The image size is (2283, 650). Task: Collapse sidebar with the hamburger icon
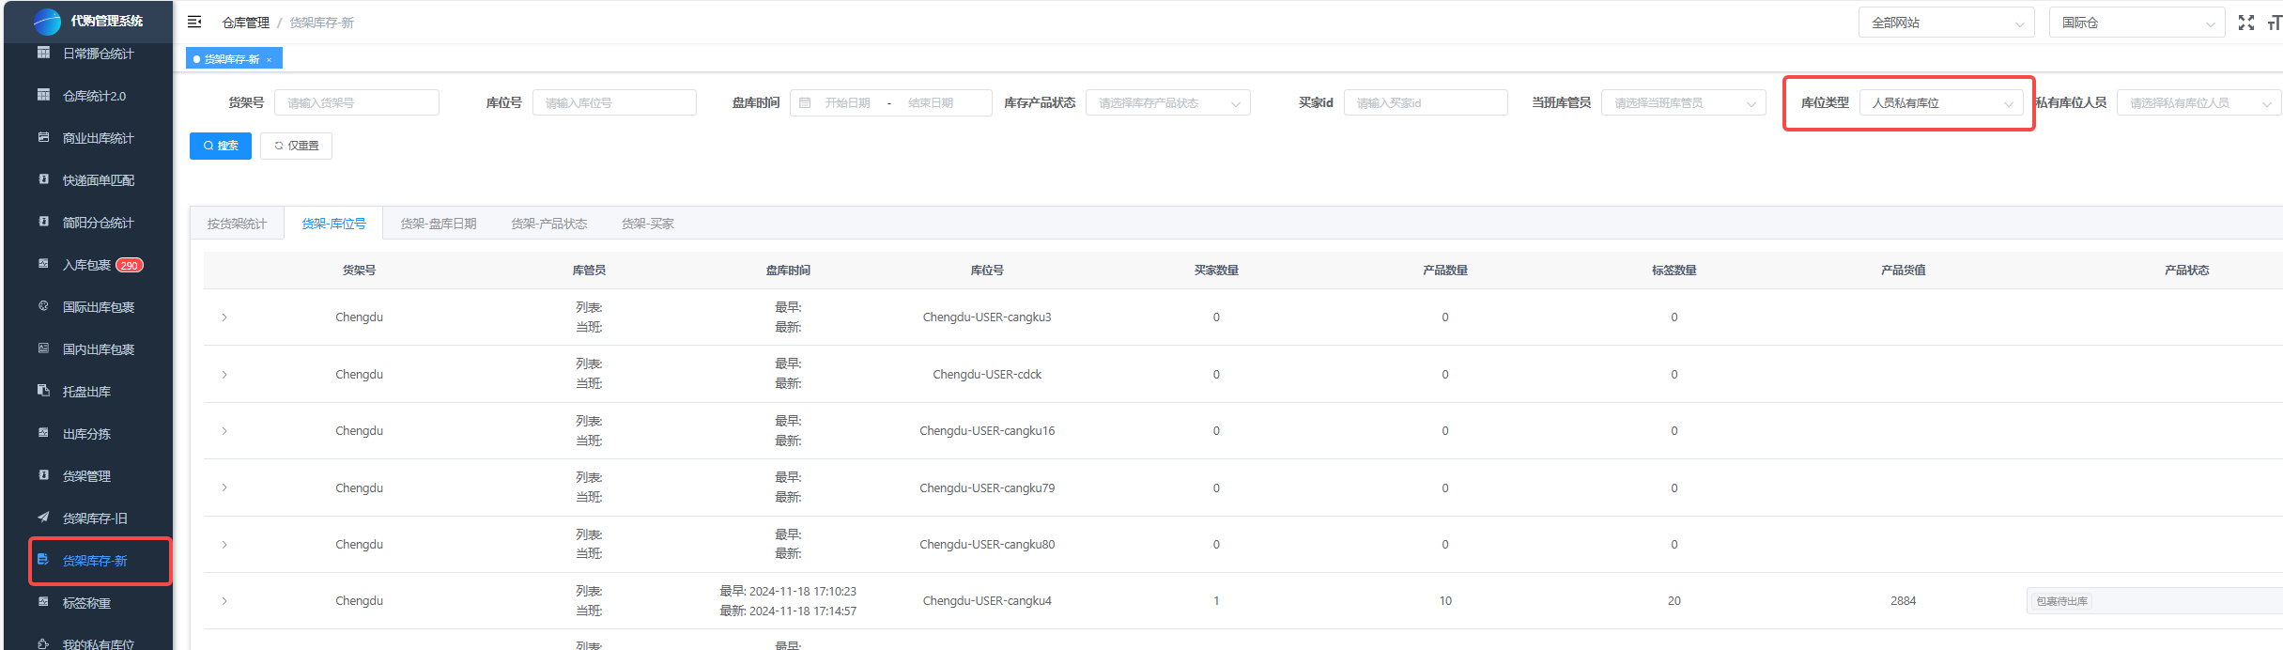[194, 22]
